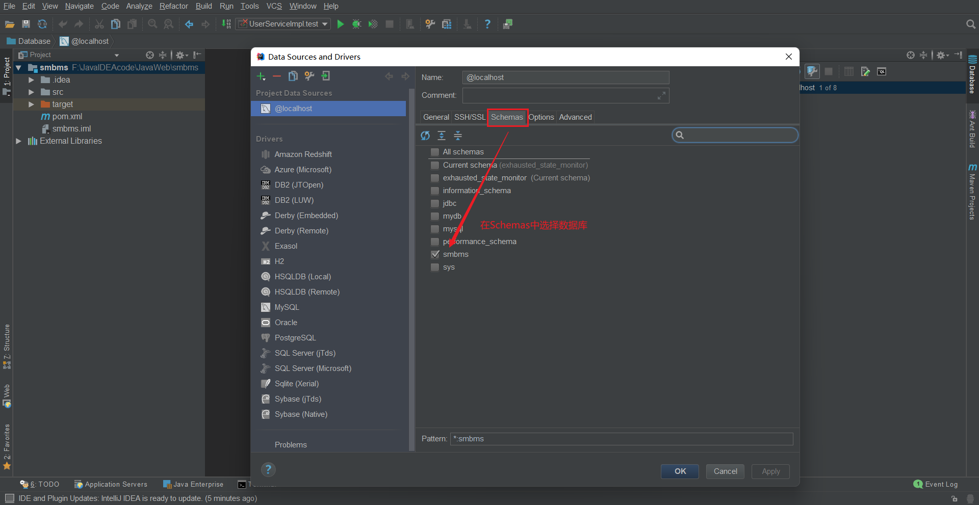Check the jdbc schema checkbox
The width and height of the screenshot is (979, 505).
(x=435, y=203)
